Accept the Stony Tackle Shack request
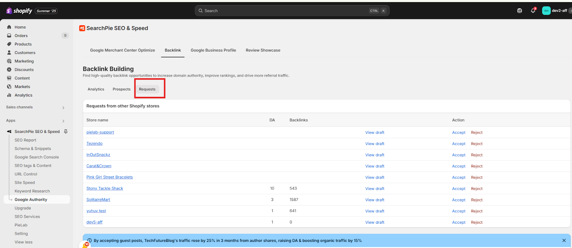Screen dimensions: 572x248 click(459, 188)
